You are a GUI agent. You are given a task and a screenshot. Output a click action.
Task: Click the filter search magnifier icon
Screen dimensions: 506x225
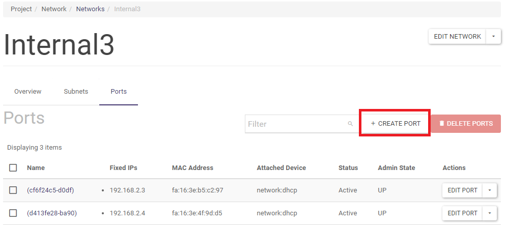click(350, 124)
